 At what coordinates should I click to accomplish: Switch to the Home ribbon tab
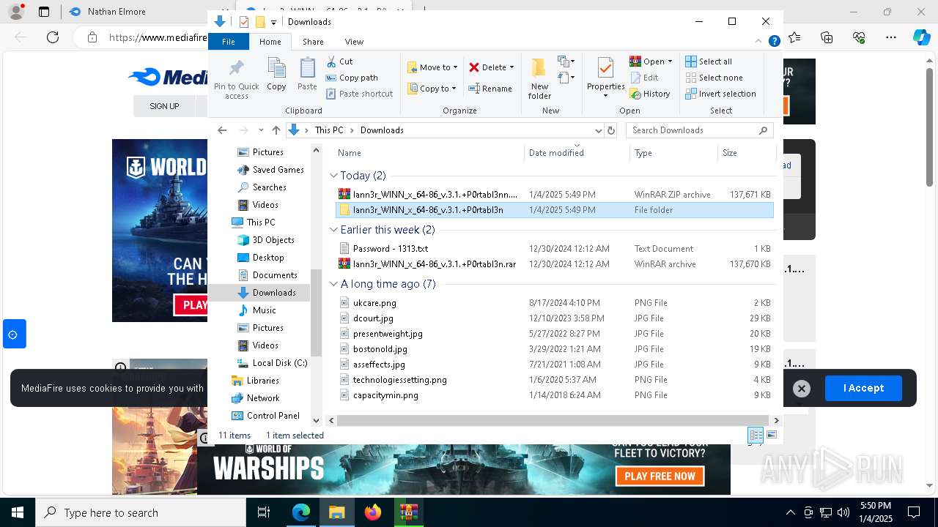[x=270, y=42]
